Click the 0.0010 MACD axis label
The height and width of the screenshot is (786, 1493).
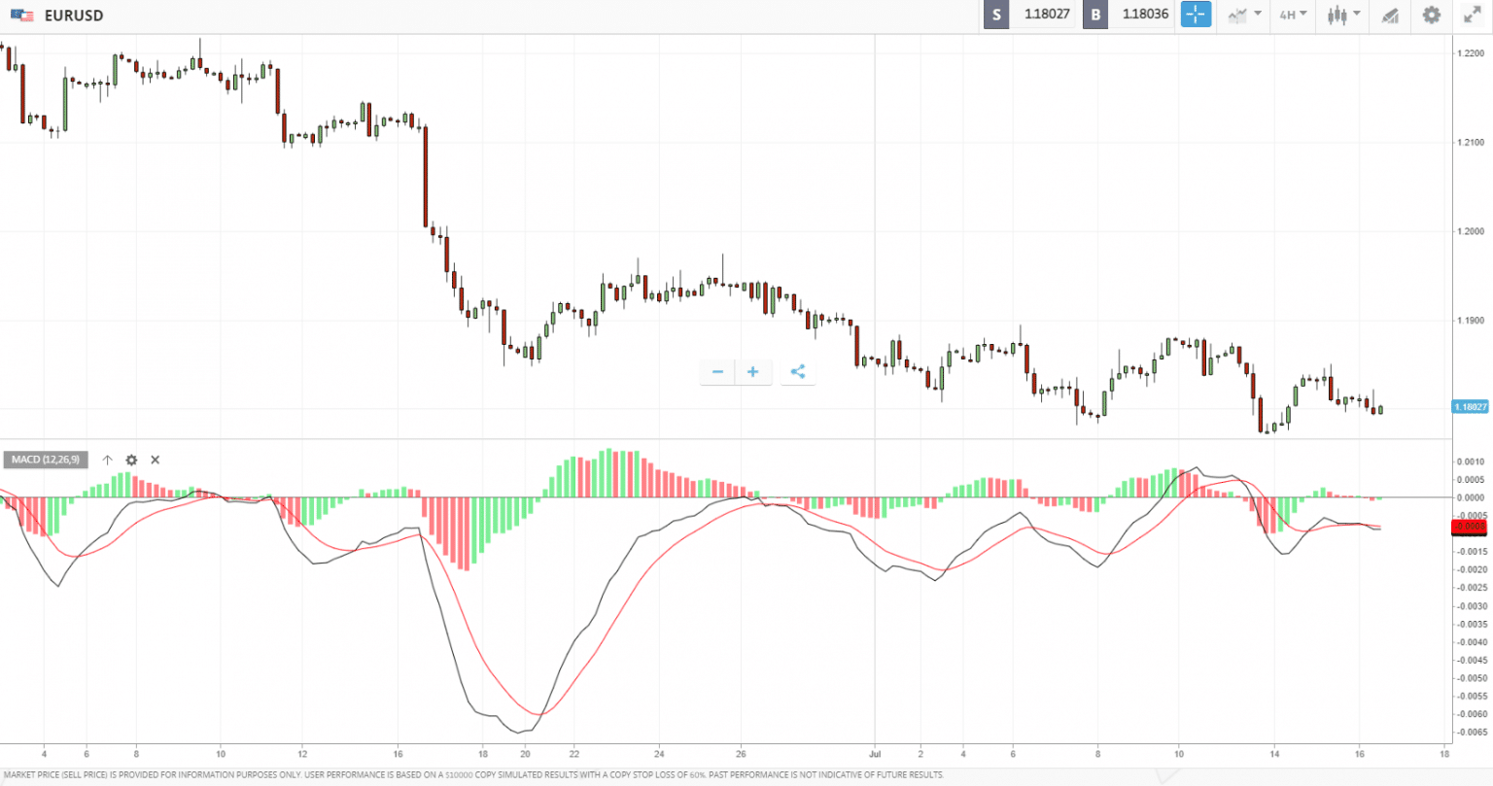point(1472,461)
